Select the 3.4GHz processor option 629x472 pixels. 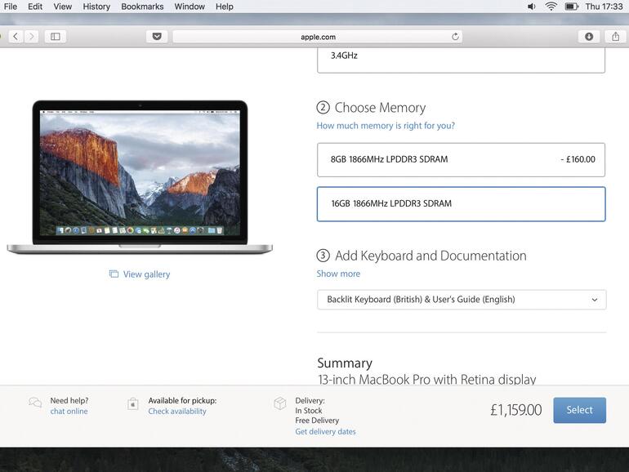click(461, 60)
